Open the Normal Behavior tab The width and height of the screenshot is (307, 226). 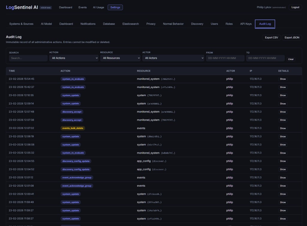[x=173, y=24]
